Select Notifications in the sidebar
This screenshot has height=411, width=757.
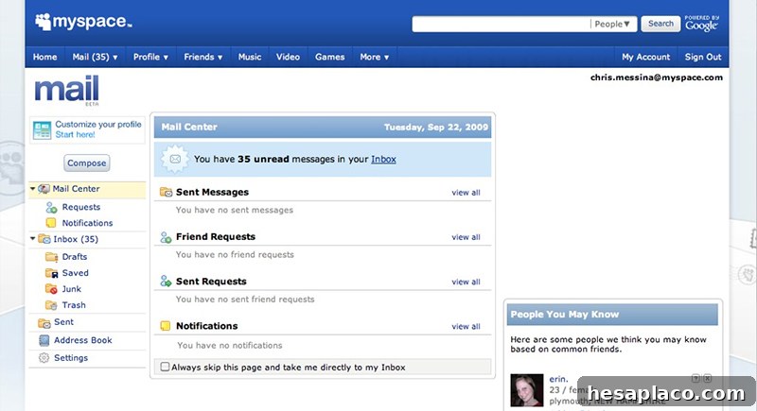click(87, 223)
